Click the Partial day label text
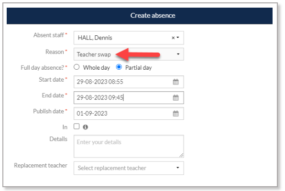The image size is (285, 191). click(x=139, y=68)
